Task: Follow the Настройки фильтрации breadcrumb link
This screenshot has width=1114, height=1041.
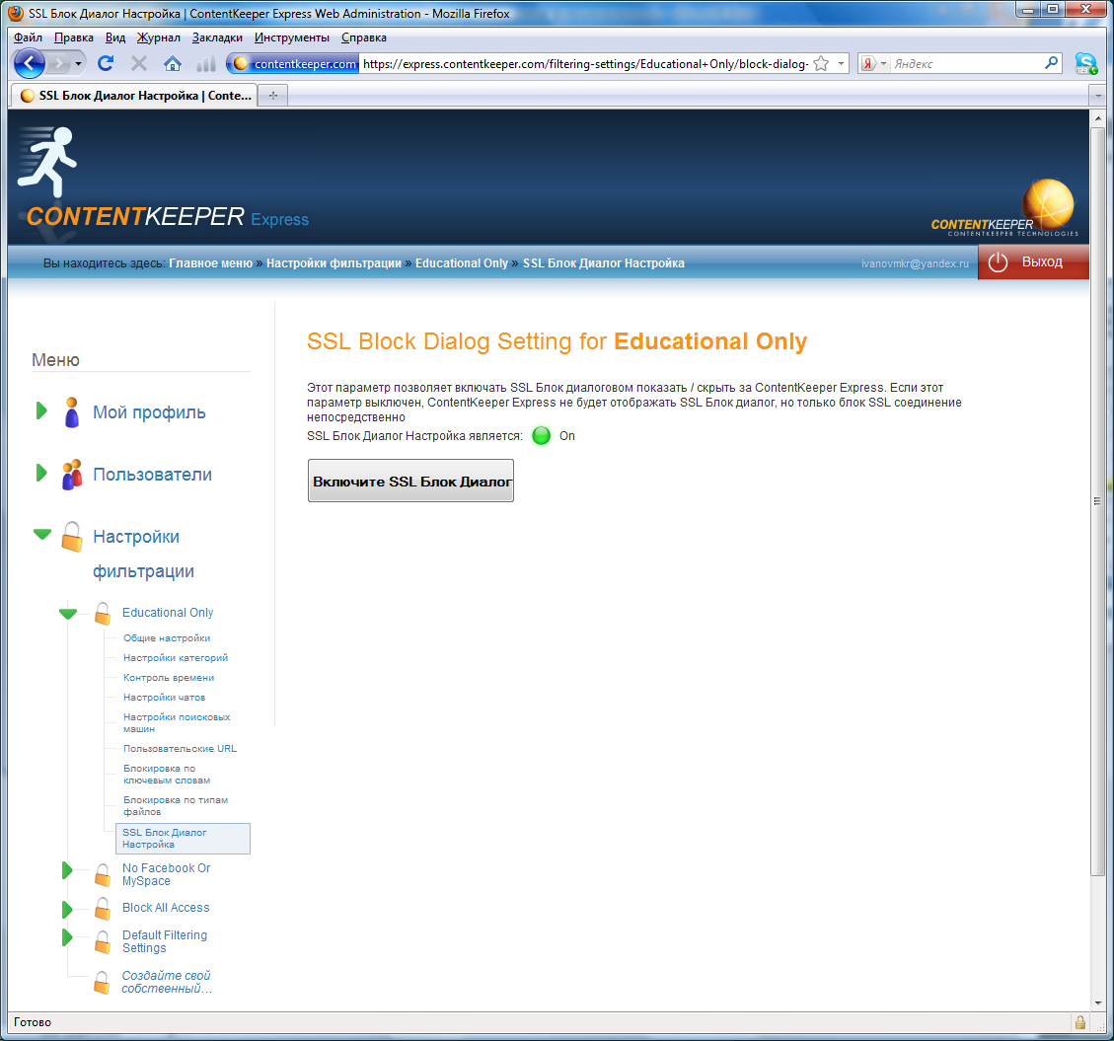Action: click(334, 262)
